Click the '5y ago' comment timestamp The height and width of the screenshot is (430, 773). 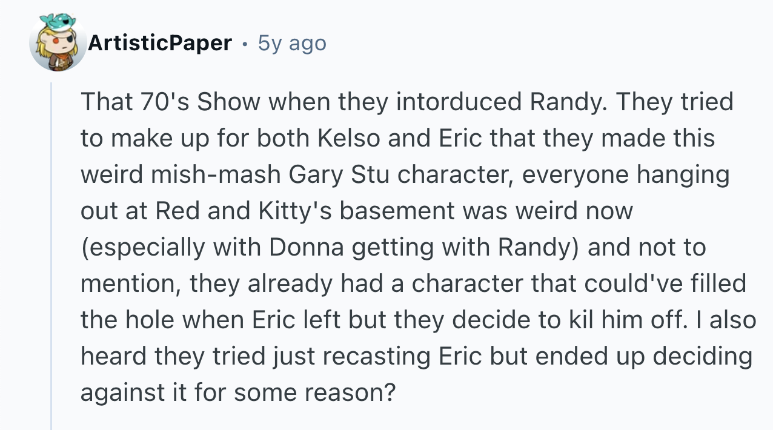[292, 43]
